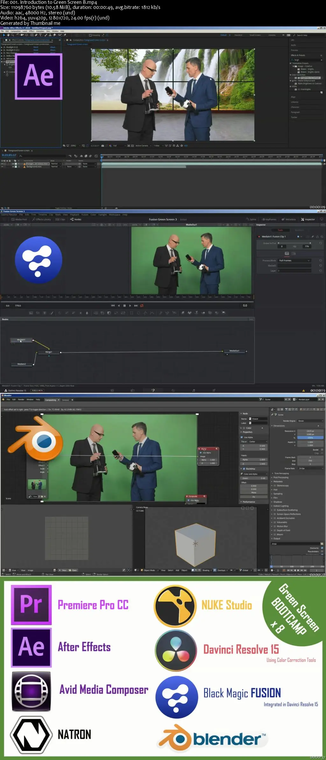Viewport: 326px width, 760px height.
Task: Click the Open button in Blender image editor
Action: click(73, 570)
